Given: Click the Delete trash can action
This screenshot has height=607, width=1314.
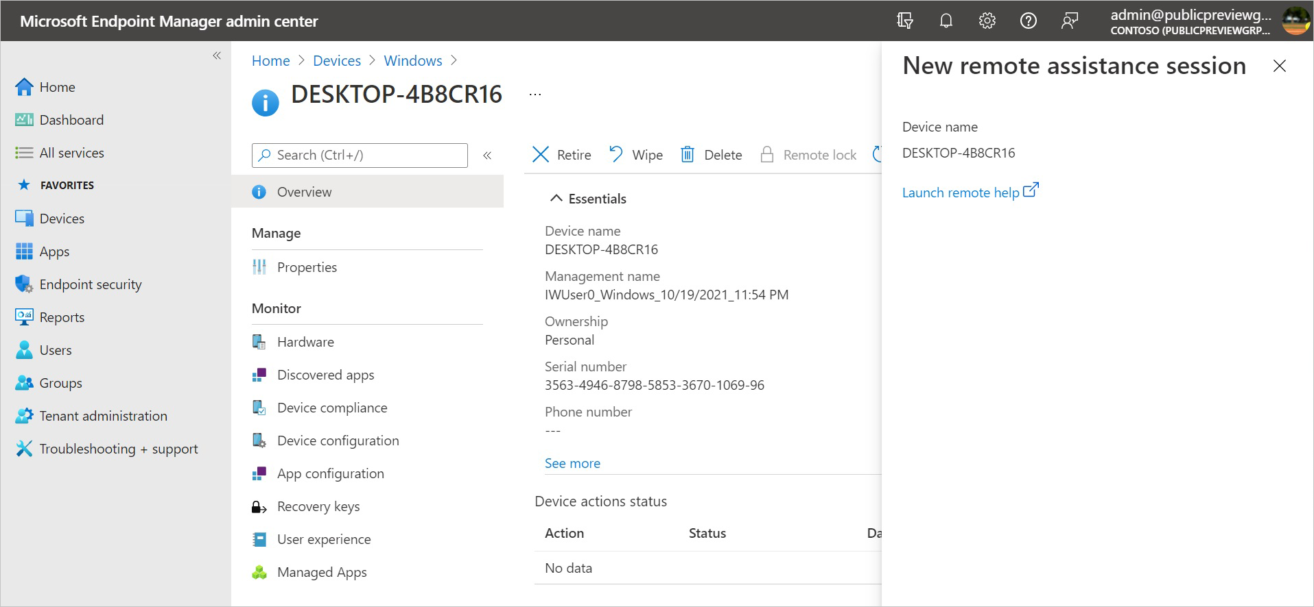Looking at the screenshot, I should click(x=711, y=155).
